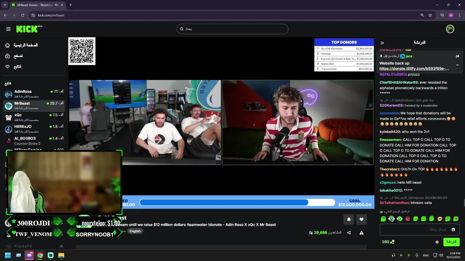Insert the red angry face emote
This screenshot has height=261, width=465.
(407, 219)
